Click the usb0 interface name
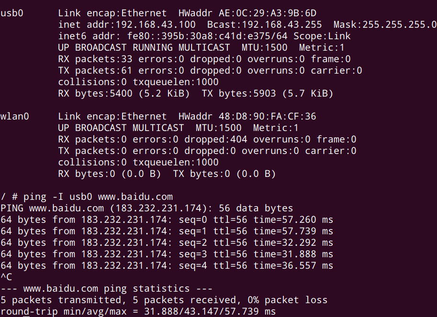Viewport: 437px width, 317px height. [x=11, y=13]
